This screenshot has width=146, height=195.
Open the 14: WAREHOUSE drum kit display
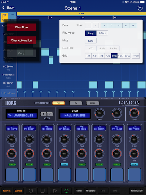coord(22,115)
